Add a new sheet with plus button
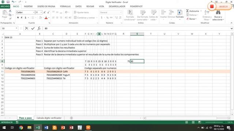This screenshot has height=131, width=234. click(71, 118)
